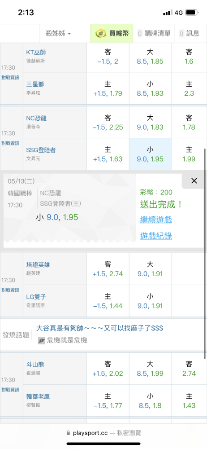This screenshot has height=449, width=207.
Task: Open 對戰資訊 for KT巫師 game
Action: [x=11, y=77]
